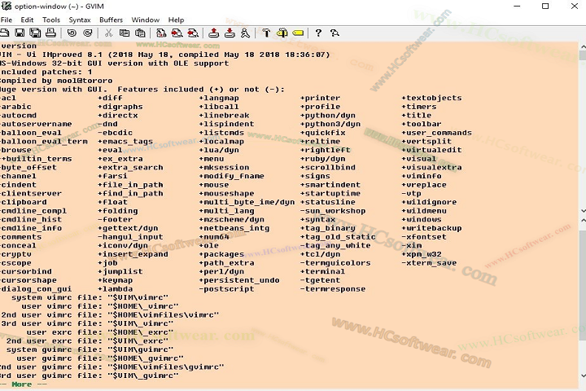This screenshot has width=586, height=391.
Task: Open Vim help via question mark icon
Action: pyautogui.click(x=318, y=33)
